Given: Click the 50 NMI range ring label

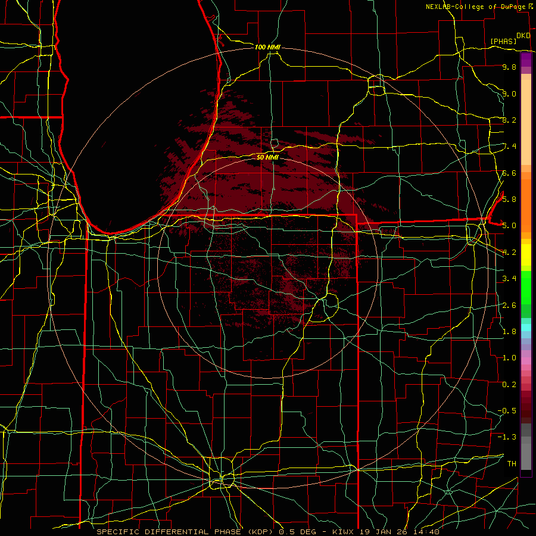Looking at the screenshot, I should point(267,157).
